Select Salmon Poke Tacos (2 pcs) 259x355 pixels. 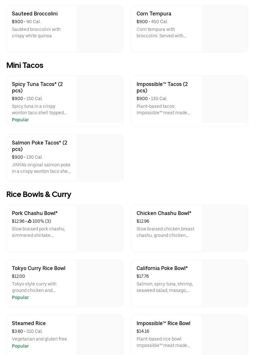click(40, 146)
